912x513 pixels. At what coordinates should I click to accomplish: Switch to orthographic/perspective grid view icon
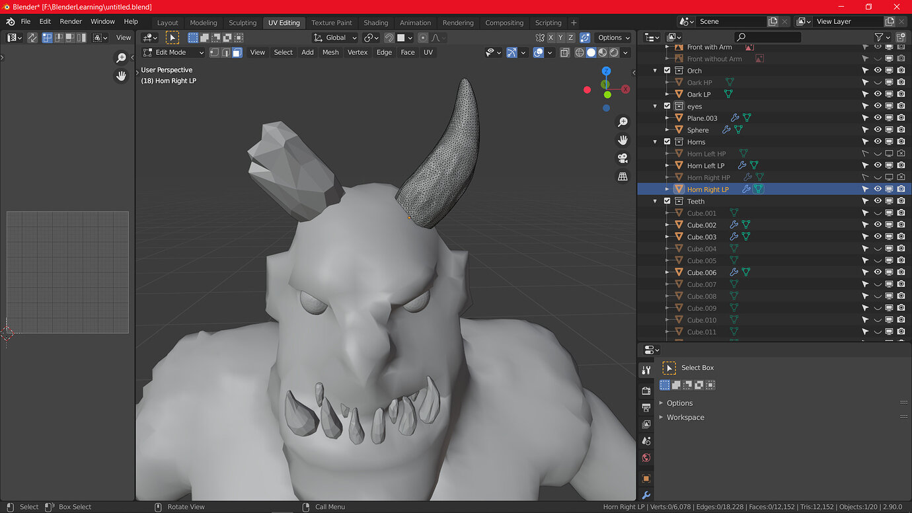click(x=623, y=177)
